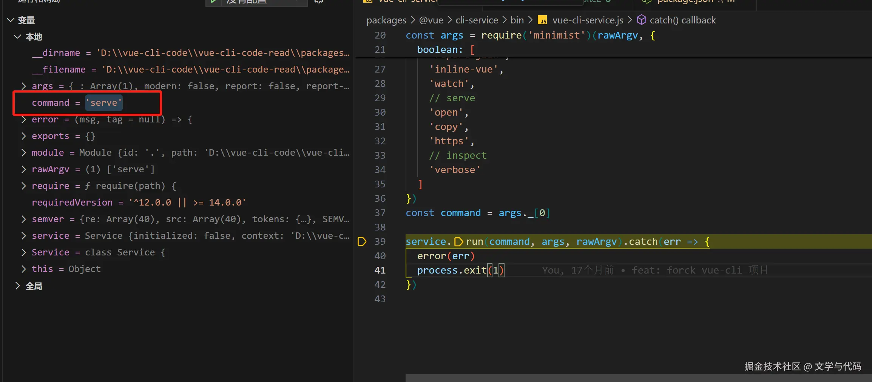Collapse the 本地 scope
Viewport: 872px width, 382px height.
(x=17, y=37)
